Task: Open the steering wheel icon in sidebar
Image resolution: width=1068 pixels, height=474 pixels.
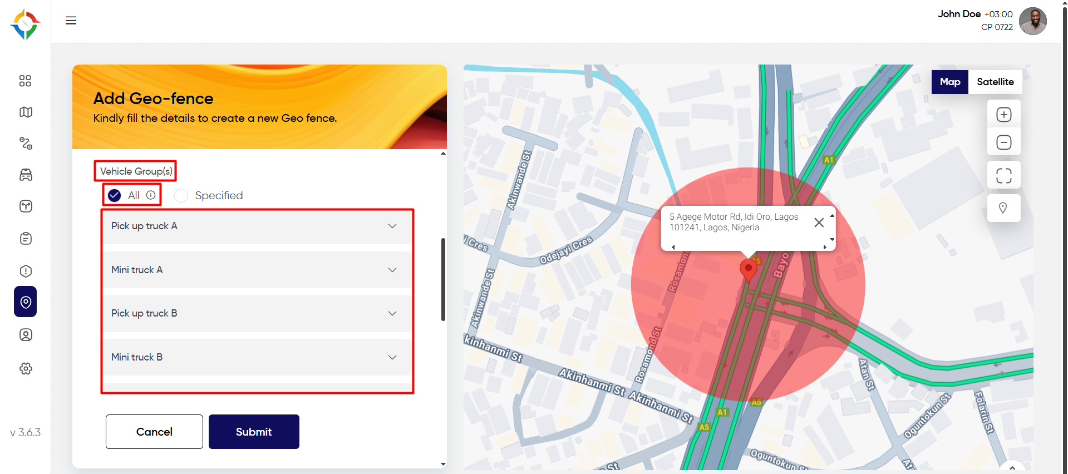Action: pyautogui.click(x=26, y=206)
